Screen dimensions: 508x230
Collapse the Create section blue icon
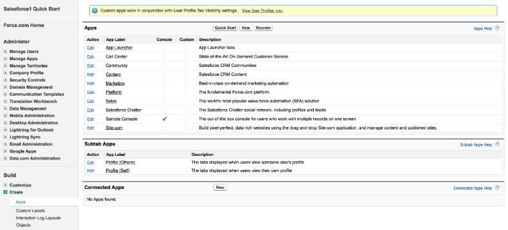point(5,192)
